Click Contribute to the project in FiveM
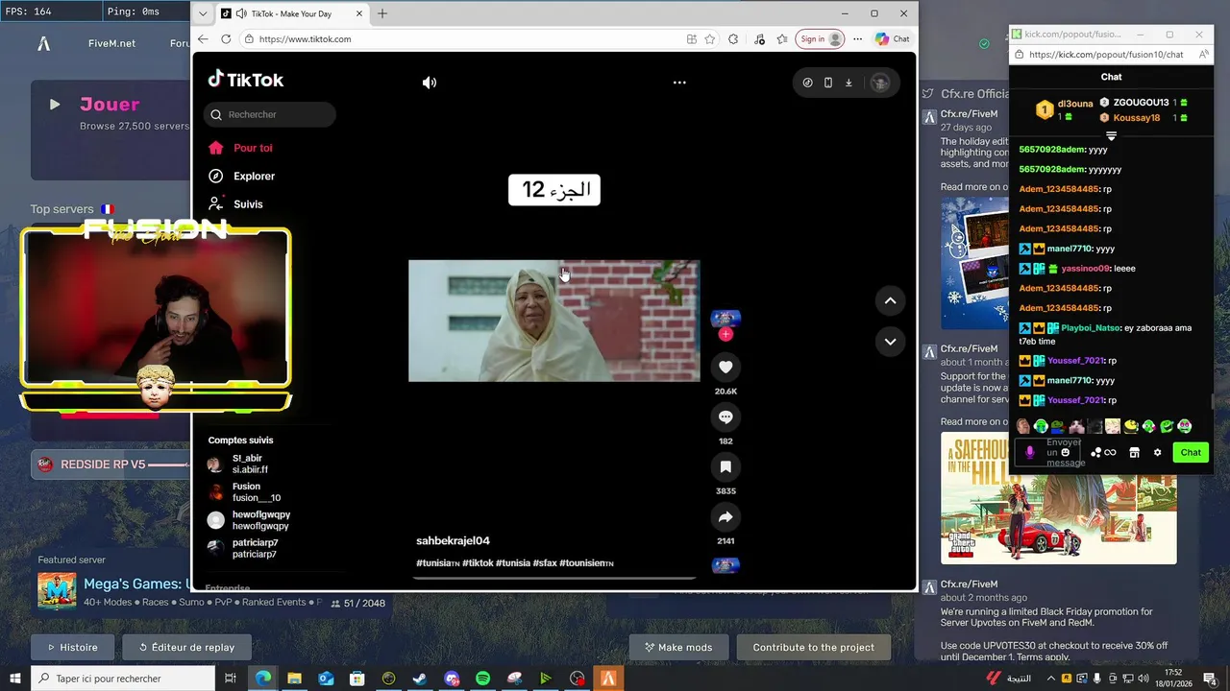The image size is (1230, 691). [813, 647]
